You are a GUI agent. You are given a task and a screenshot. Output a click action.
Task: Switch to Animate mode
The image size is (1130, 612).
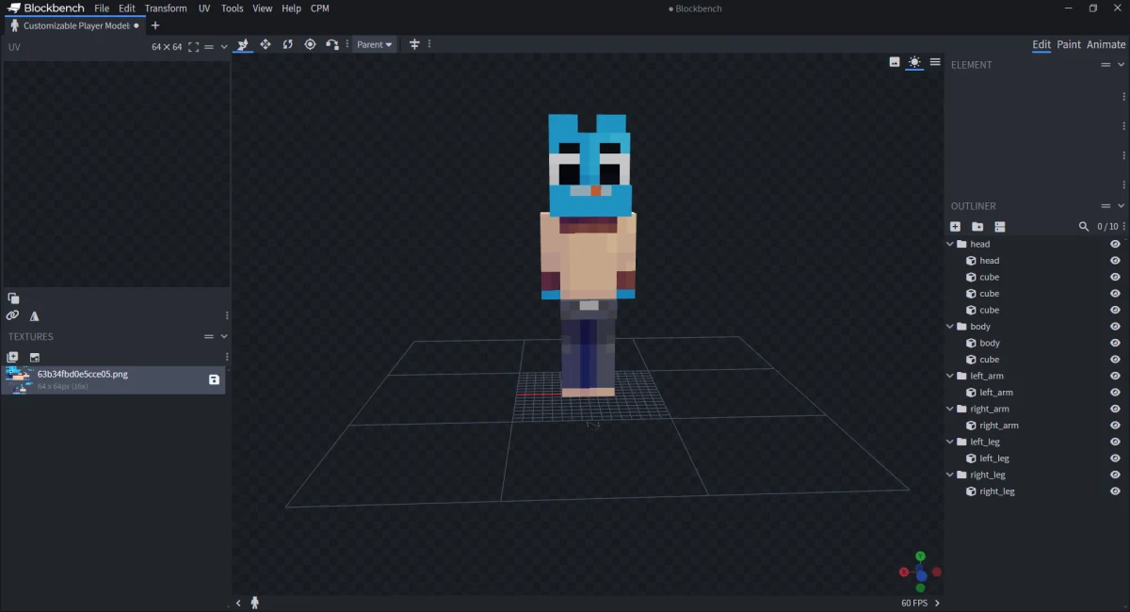tap(1106, 44)
